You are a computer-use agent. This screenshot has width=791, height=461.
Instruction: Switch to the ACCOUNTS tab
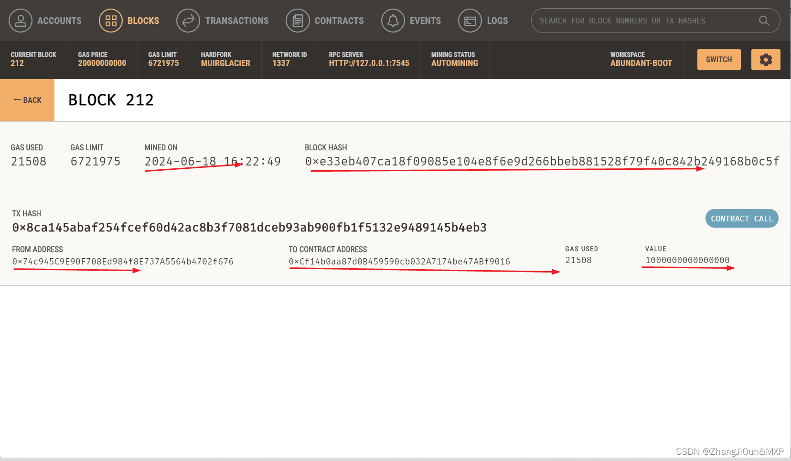tap(59, 21)
